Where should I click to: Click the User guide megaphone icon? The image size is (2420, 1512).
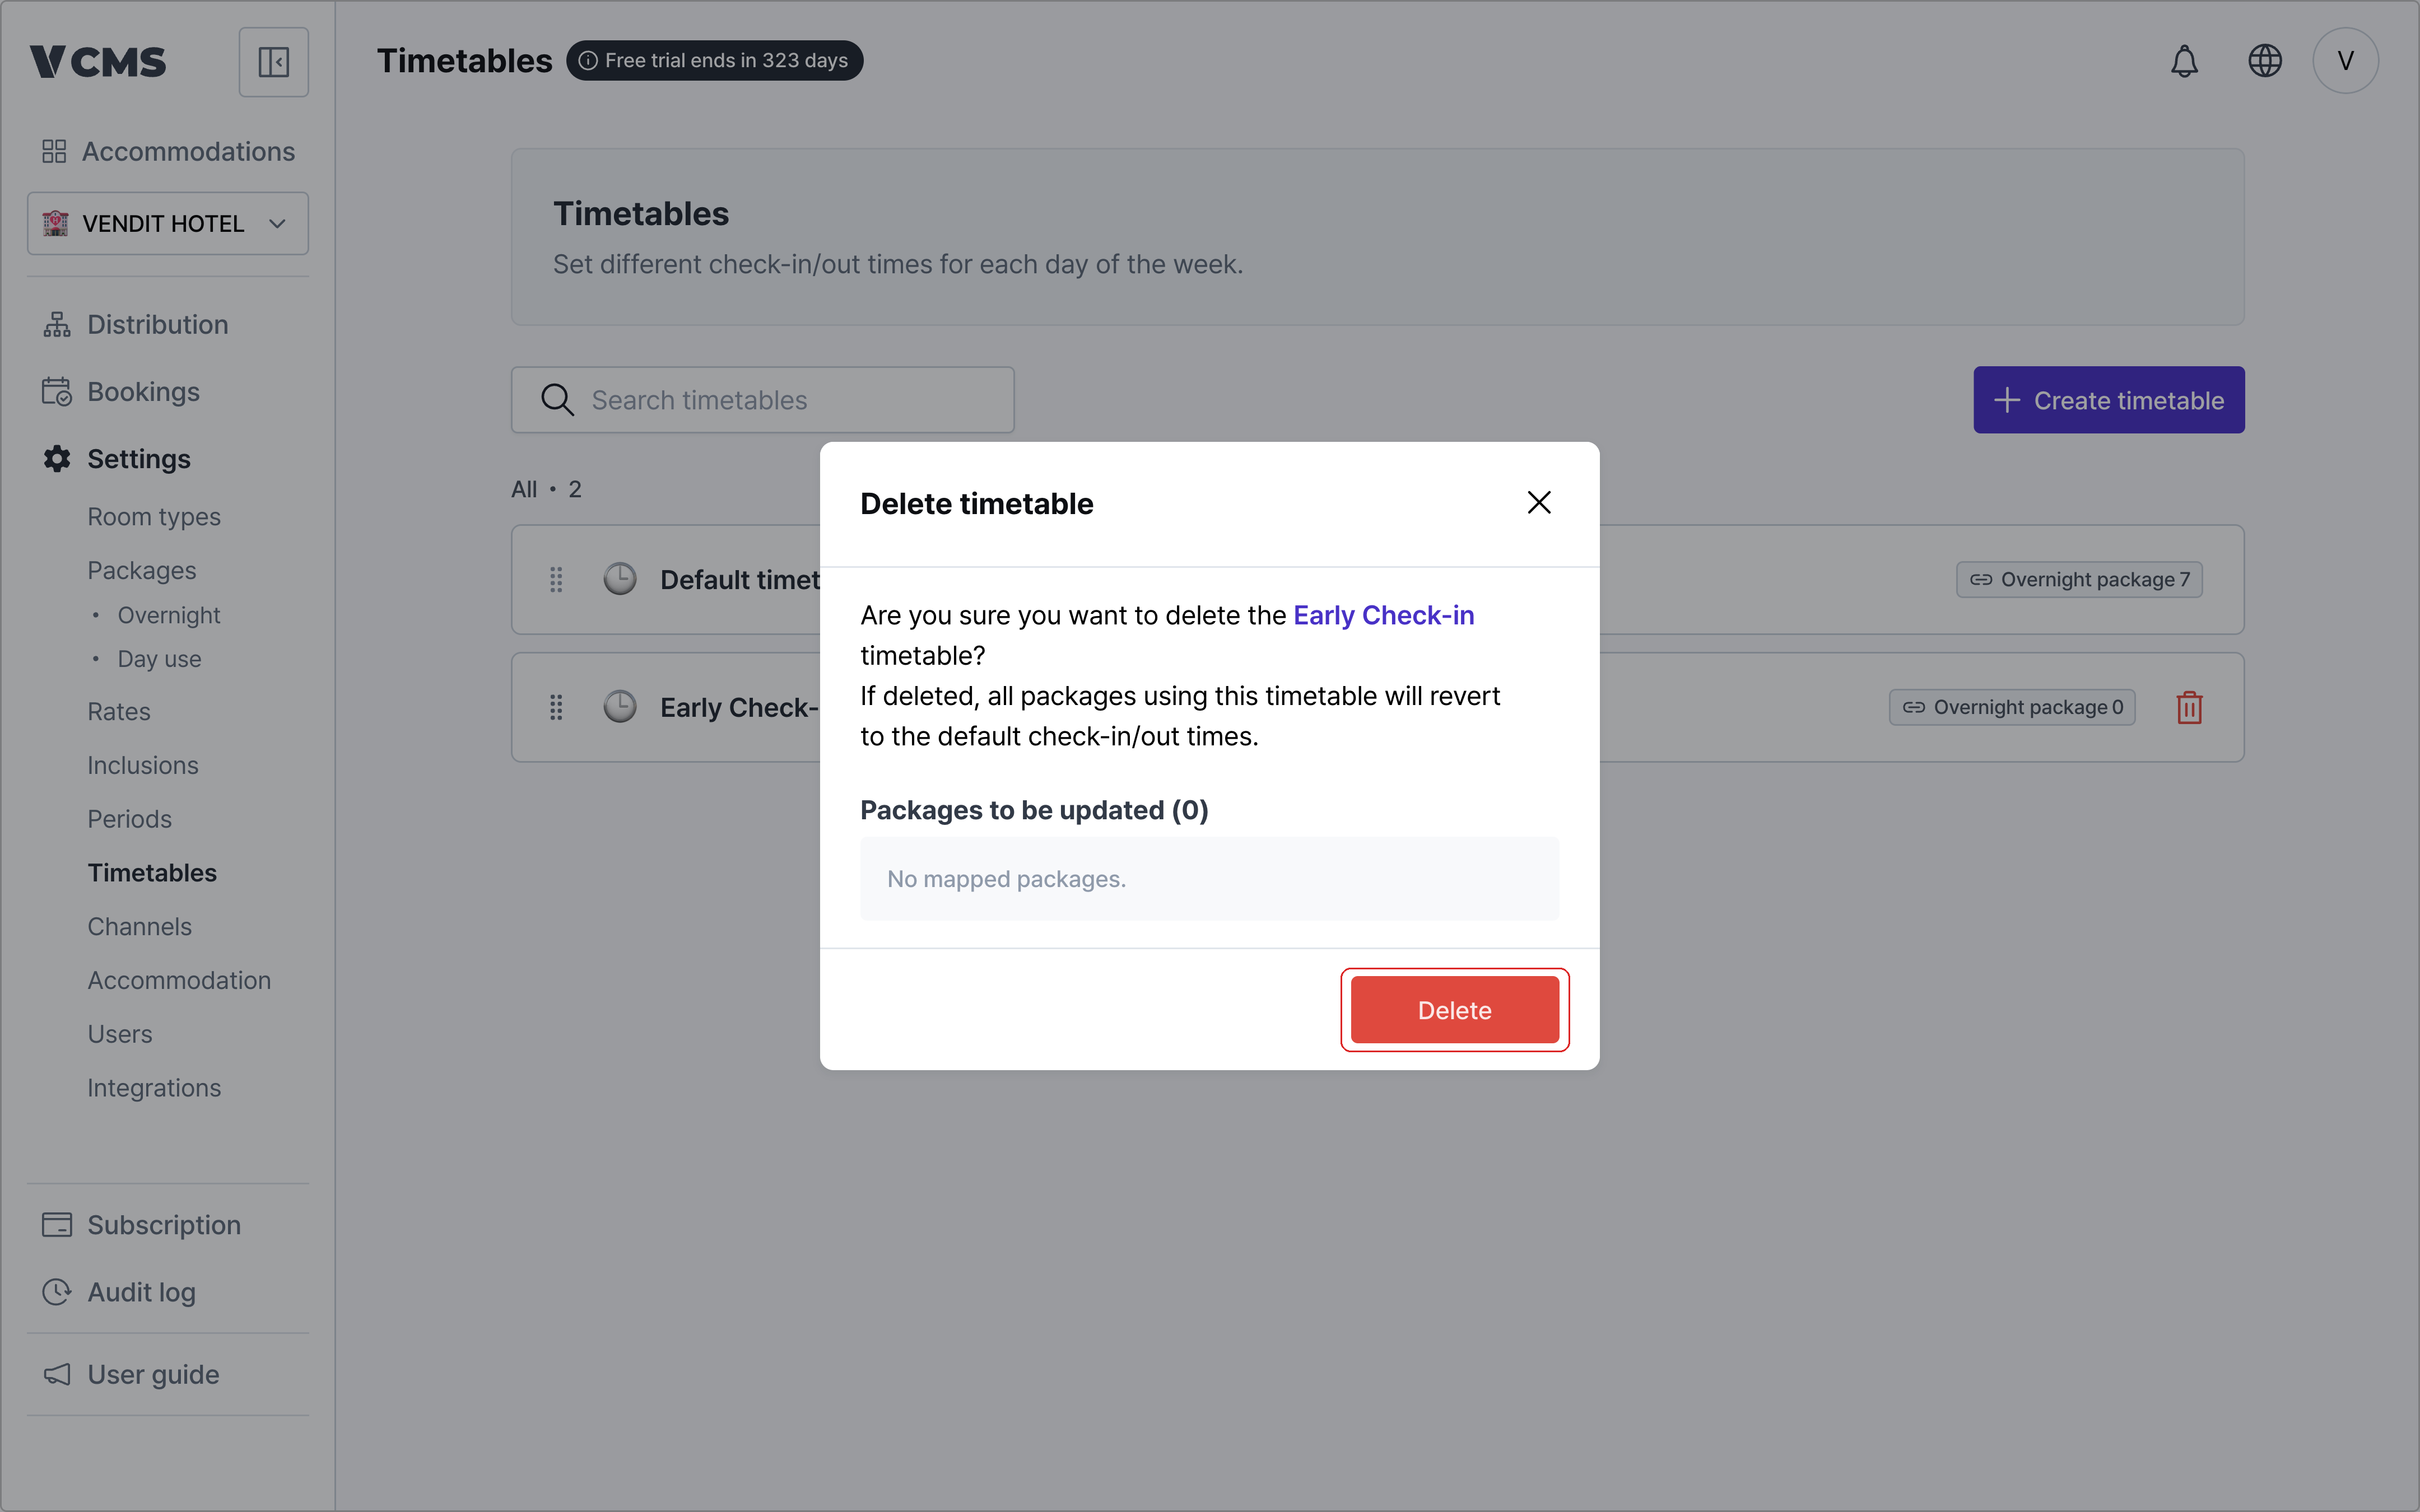(57, 1375)
